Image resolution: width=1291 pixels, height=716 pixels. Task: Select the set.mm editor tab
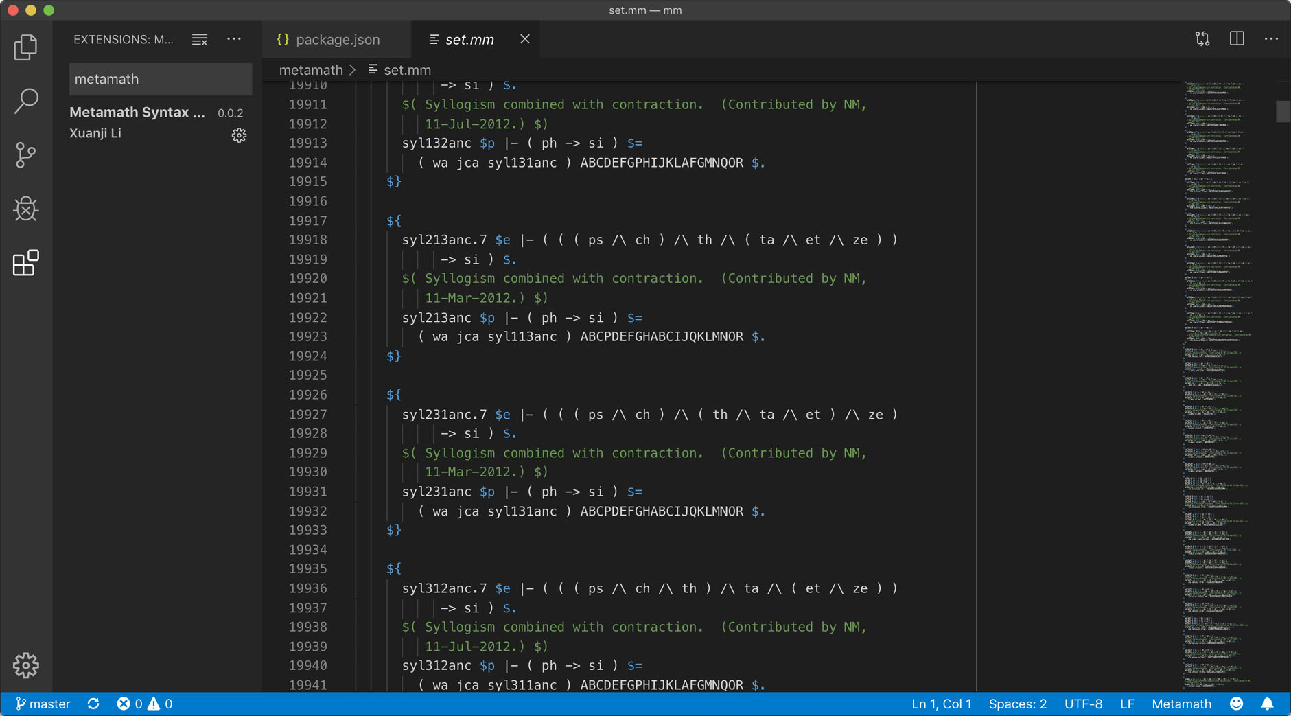[469, 40]
